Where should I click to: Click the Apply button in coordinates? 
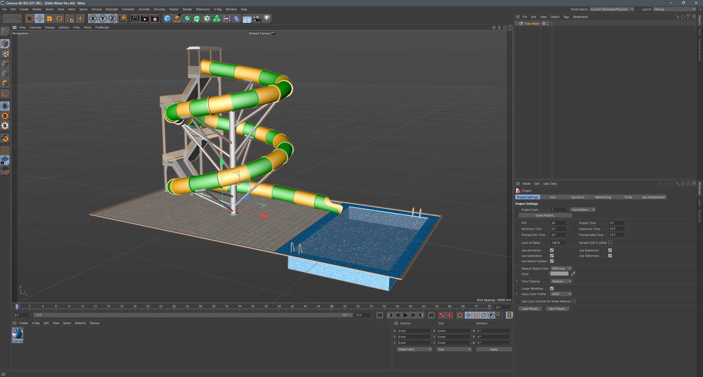point(494,349)
